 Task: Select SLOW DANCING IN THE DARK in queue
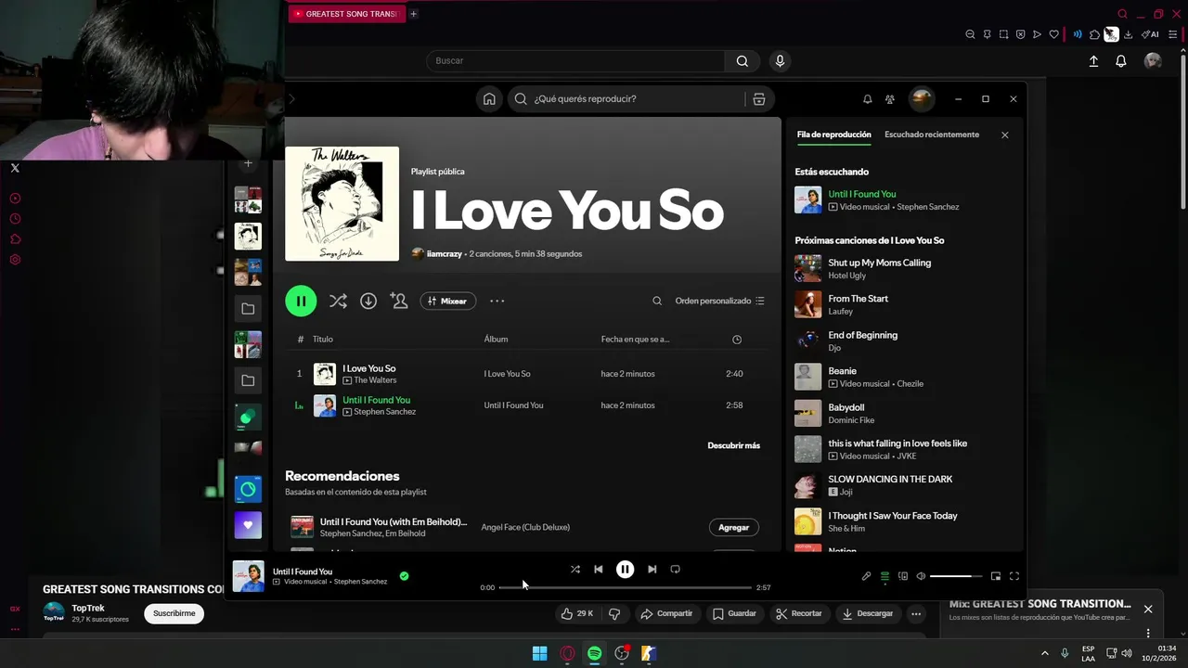[x=905, y=485]
